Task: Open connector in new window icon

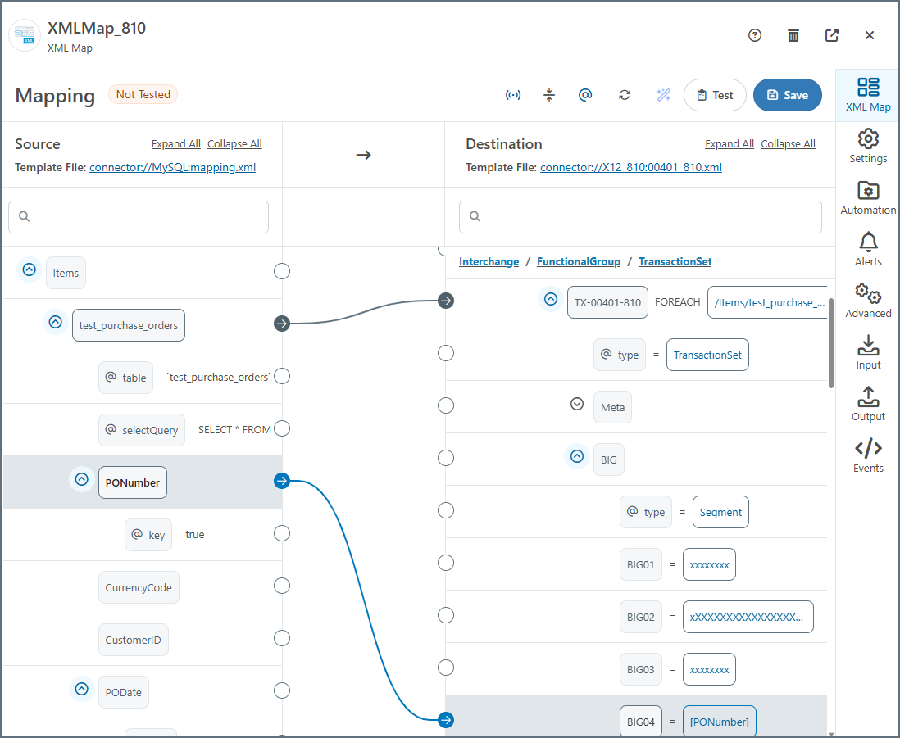Action: click(831, 35)
